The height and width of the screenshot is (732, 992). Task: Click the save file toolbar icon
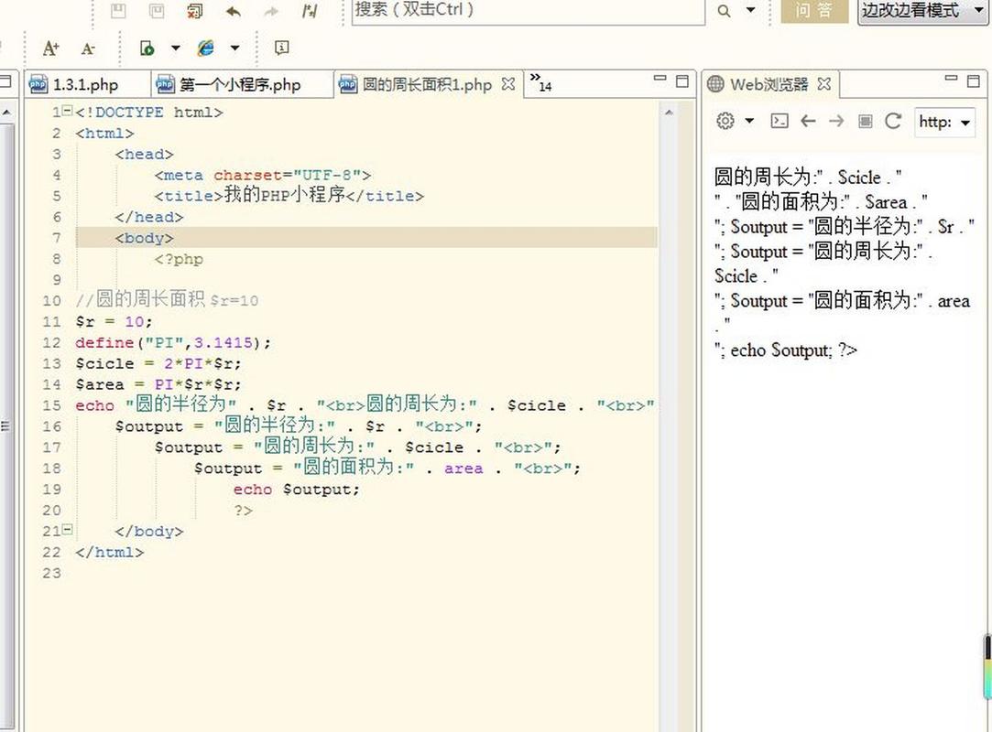tap(118, 10)
